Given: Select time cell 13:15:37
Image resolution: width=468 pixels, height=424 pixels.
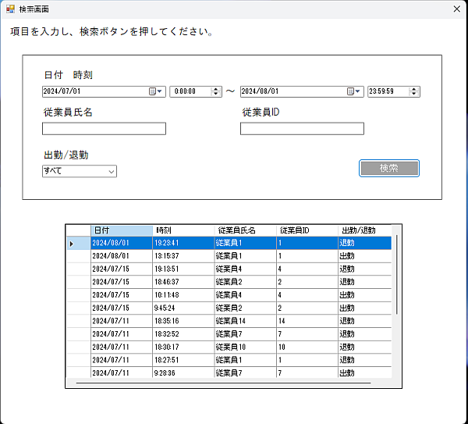Looking at the screenshot, I should pyautogui.click(x=183, y=256).
